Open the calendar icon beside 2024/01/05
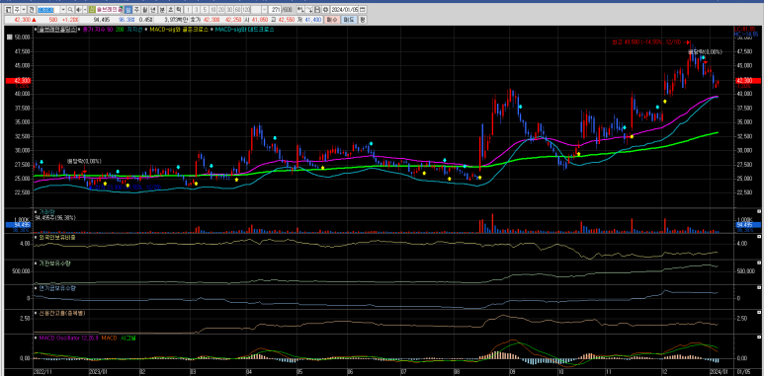Viewport: 764px width, 376px height. point(362,10)
